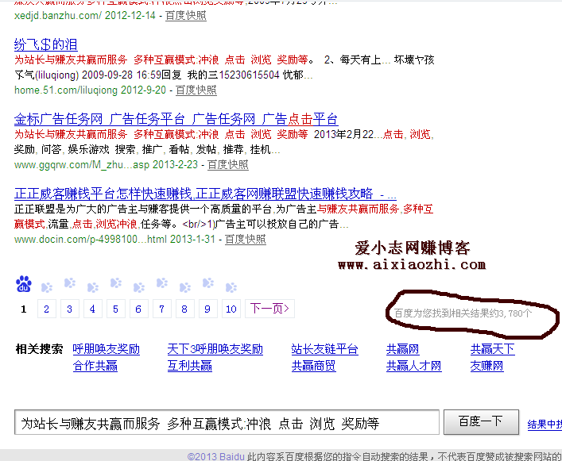
Task: Open 百度快照 for xedjd.banzhu.com result
Action: [x=186, y=15]
